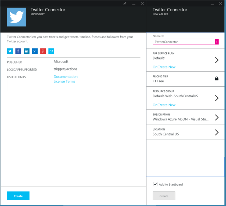Click the Name info icon

(x=163, y=36)
